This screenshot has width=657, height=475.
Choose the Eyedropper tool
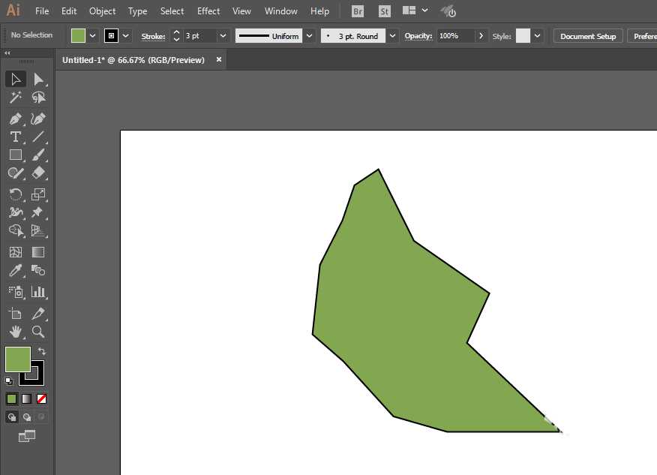[15, 271]
